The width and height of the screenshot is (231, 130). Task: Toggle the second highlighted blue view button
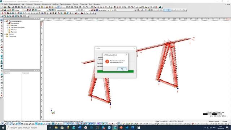[x=167, y=10]
